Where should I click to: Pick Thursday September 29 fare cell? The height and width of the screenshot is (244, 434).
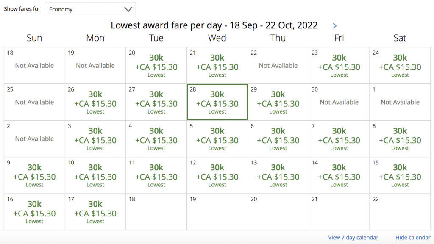pos(278,102)
